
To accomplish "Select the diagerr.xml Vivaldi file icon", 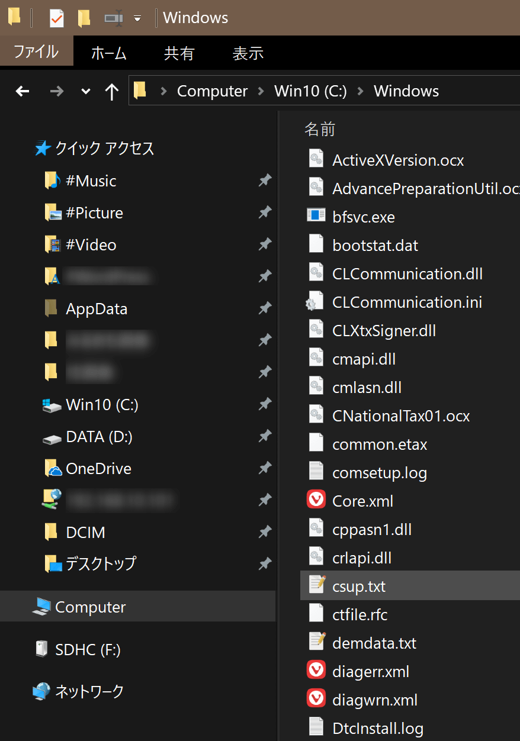I will pos(316,671).
